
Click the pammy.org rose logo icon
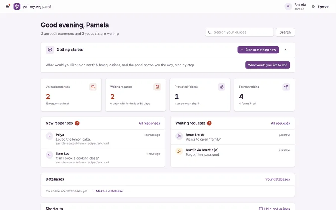click(17, 6)
